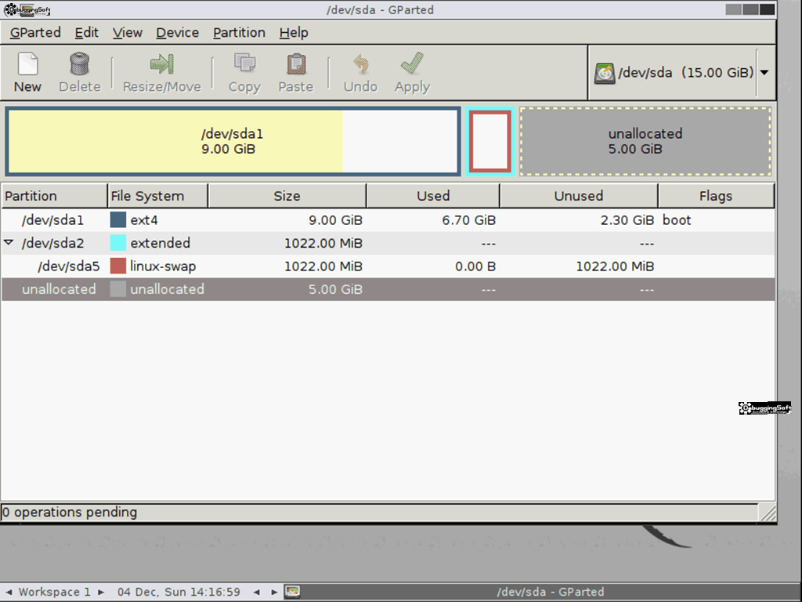Sort by the File System column header
The image size is (802, 602).
coord(157,196)
